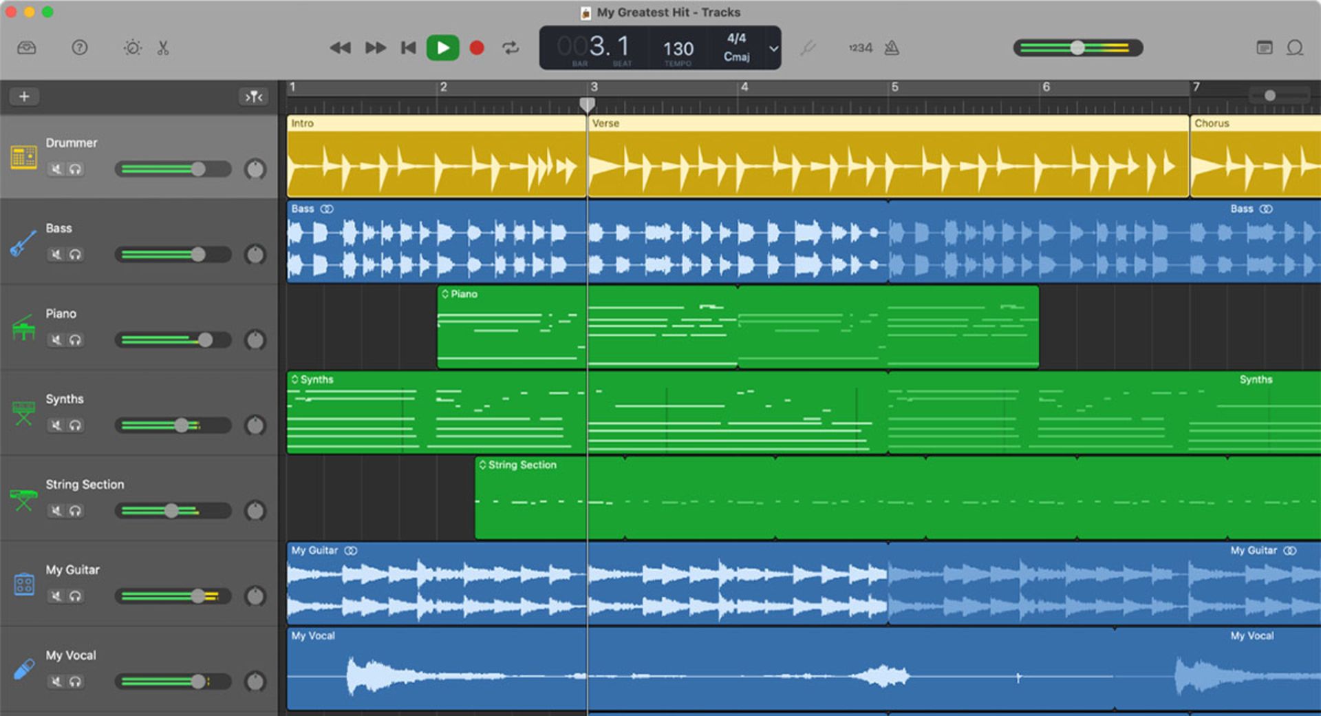Click the Piano track icon
Image resolution: width=1321 pixels, height=716 pixels.
pos(23,328)
